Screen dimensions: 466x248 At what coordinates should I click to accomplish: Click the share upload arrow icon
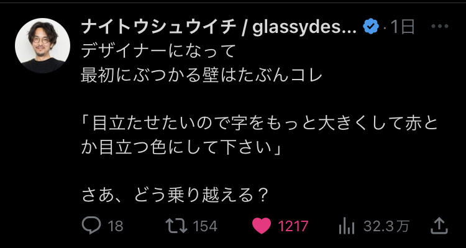439,226
